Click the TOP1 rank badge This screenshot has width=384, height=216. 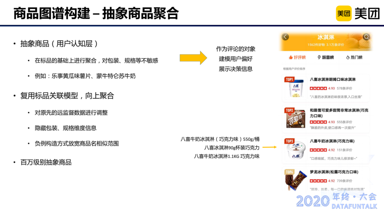[289, 80]
